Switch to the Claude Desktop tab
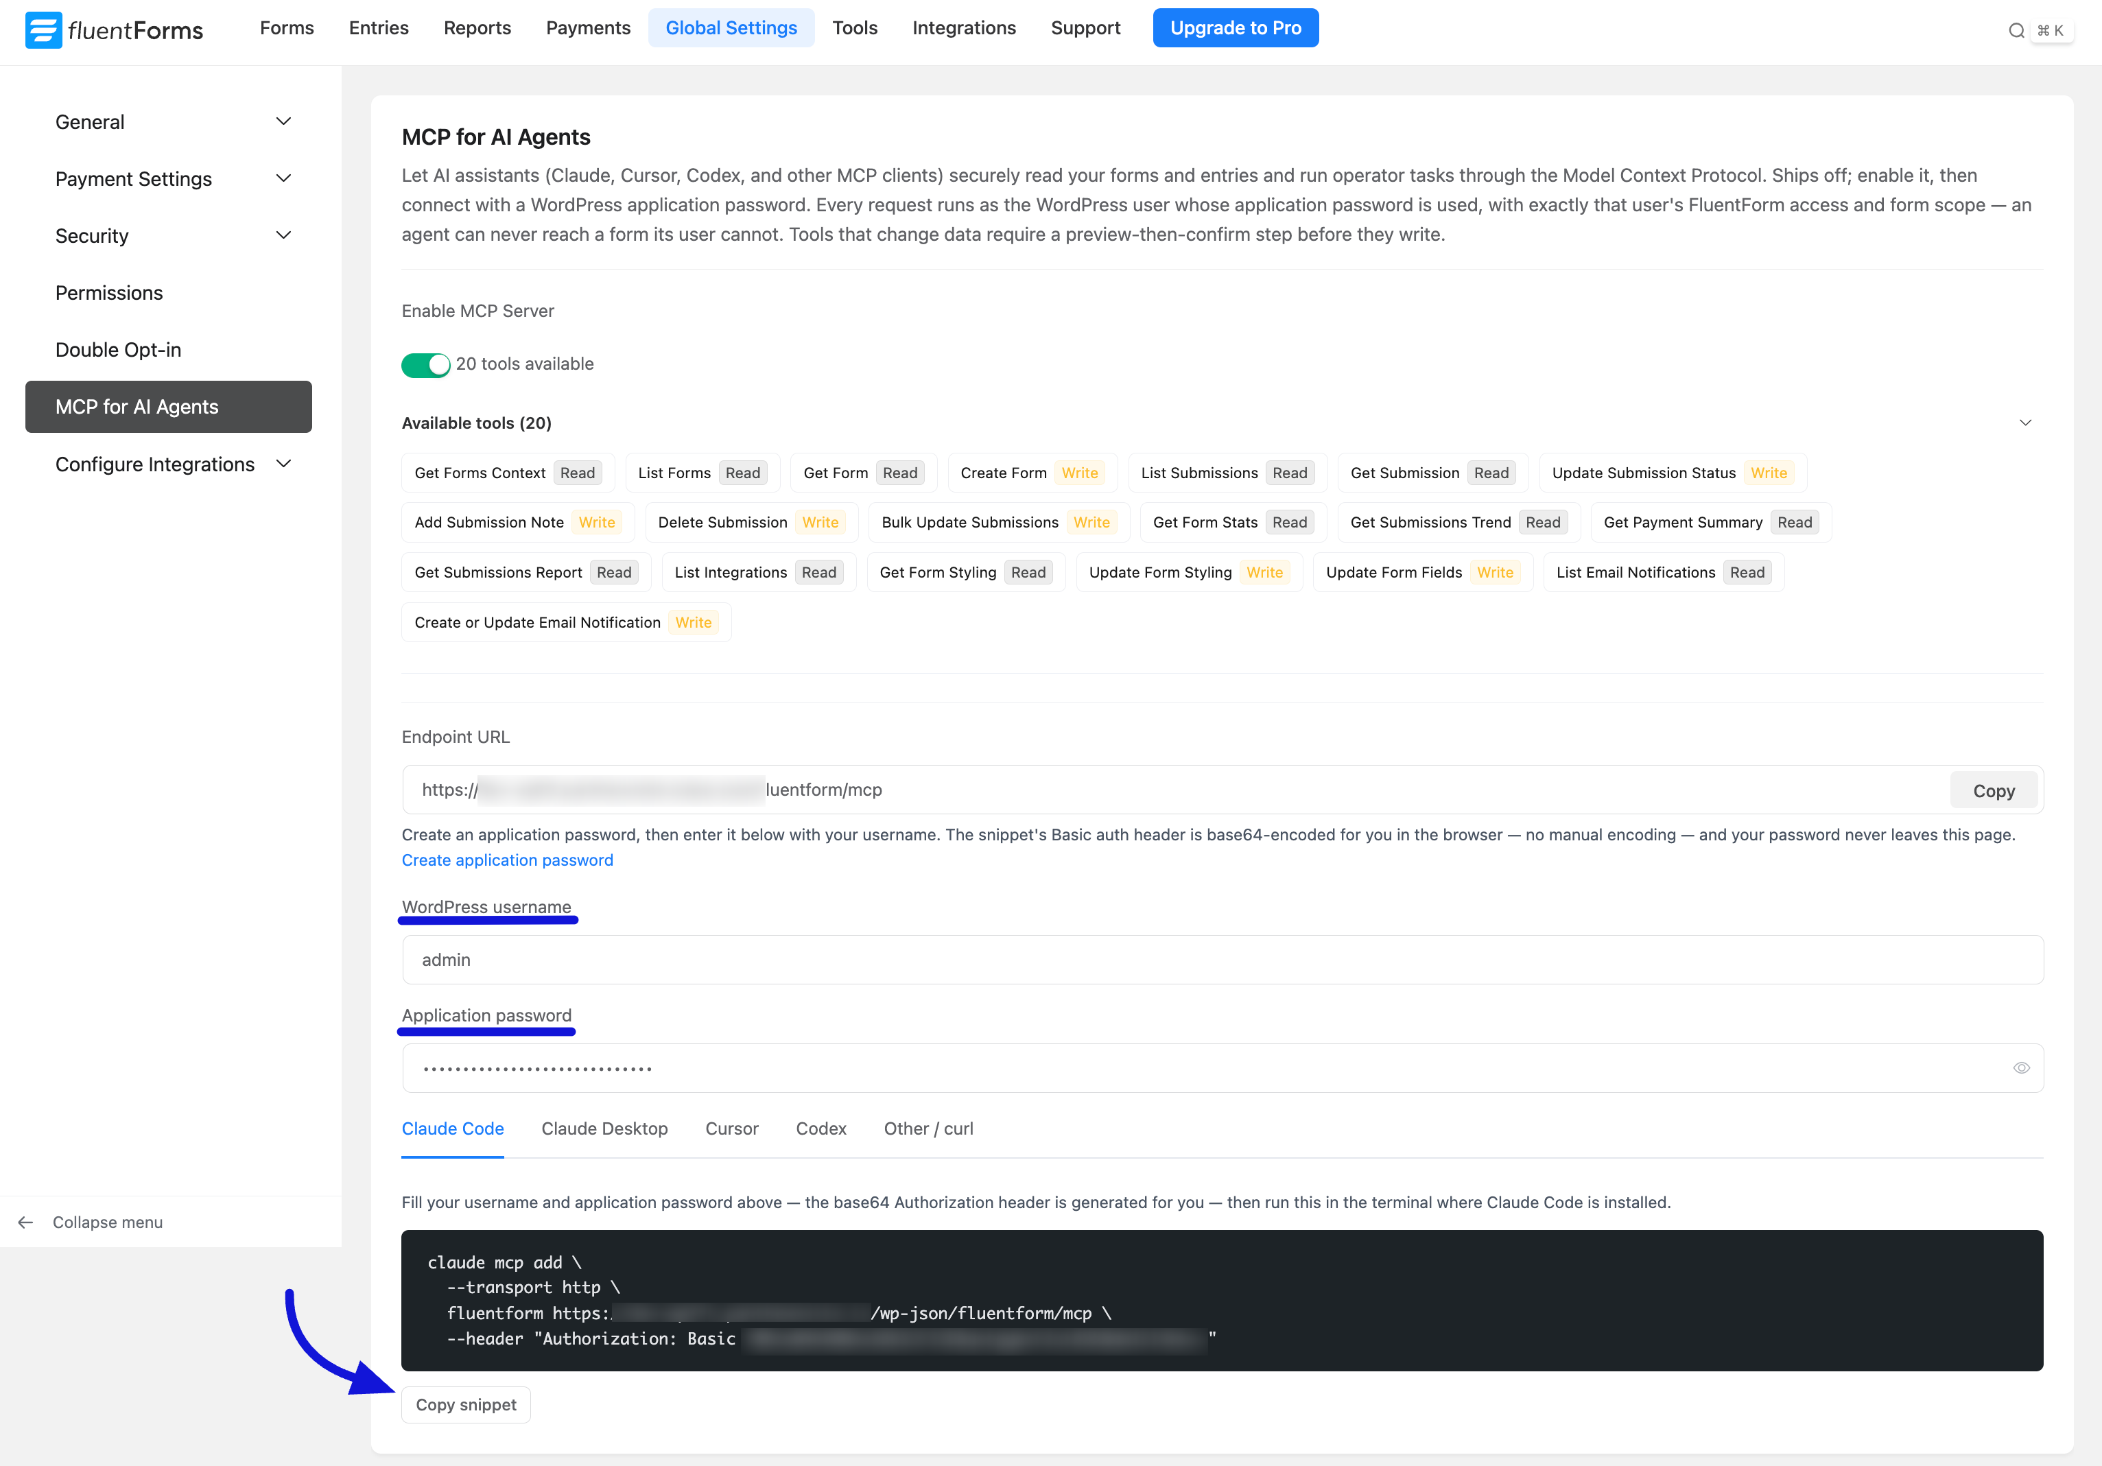 (604, 1129)
